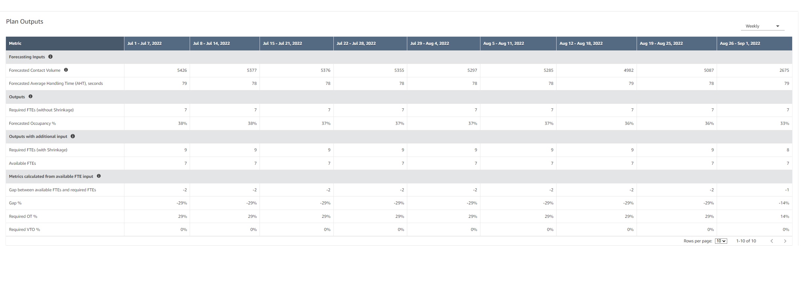Click the info icon beside the Outputs section header
803x283 pixels.
pyautogui.click(x=31, y=96)
